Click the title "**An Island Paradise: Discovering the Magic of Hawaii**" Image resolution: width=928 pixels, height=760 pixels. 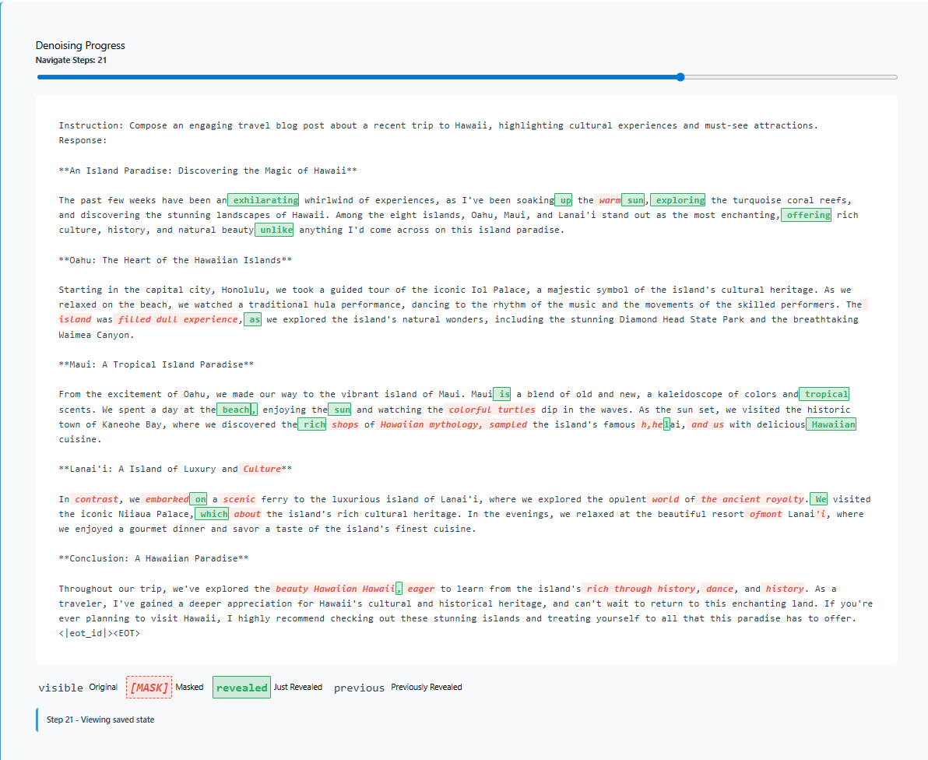(208, 171)
